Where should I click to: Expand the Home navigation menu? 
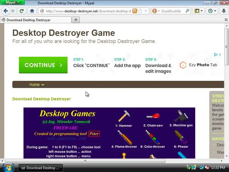point(37,85)
